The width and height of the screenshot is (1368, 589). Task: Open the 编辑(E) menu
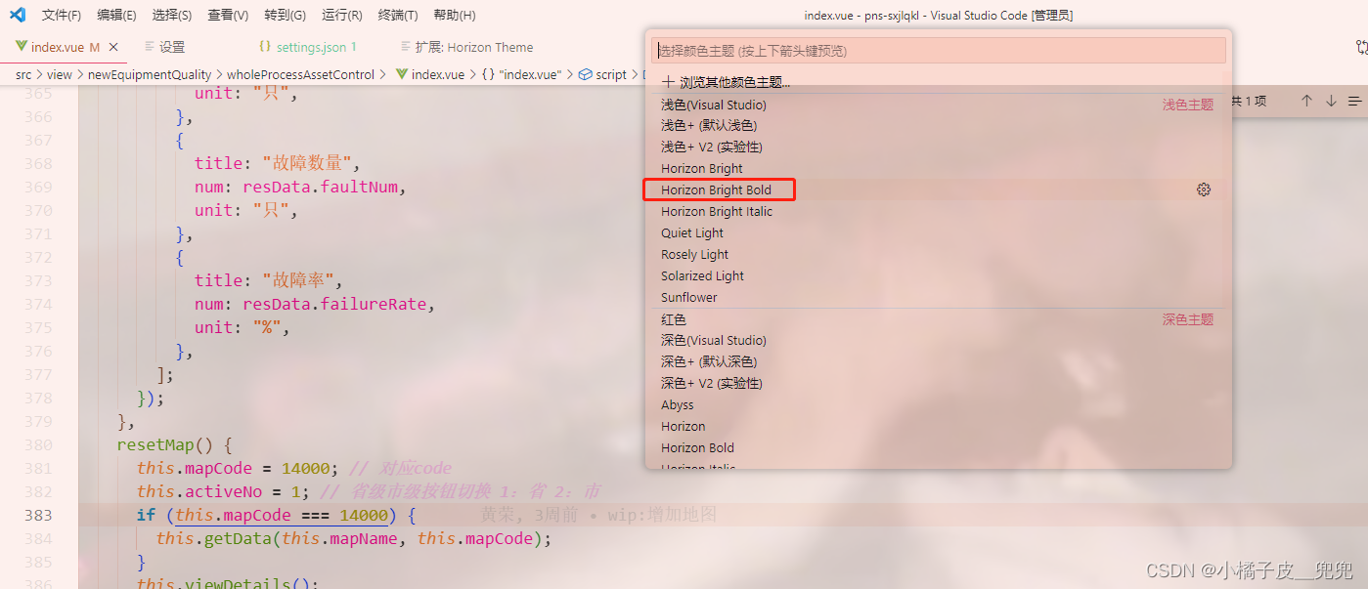tap(116, 16)
